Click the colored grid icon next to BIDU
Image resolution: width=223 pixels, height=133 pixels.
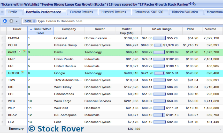(25, 51)
